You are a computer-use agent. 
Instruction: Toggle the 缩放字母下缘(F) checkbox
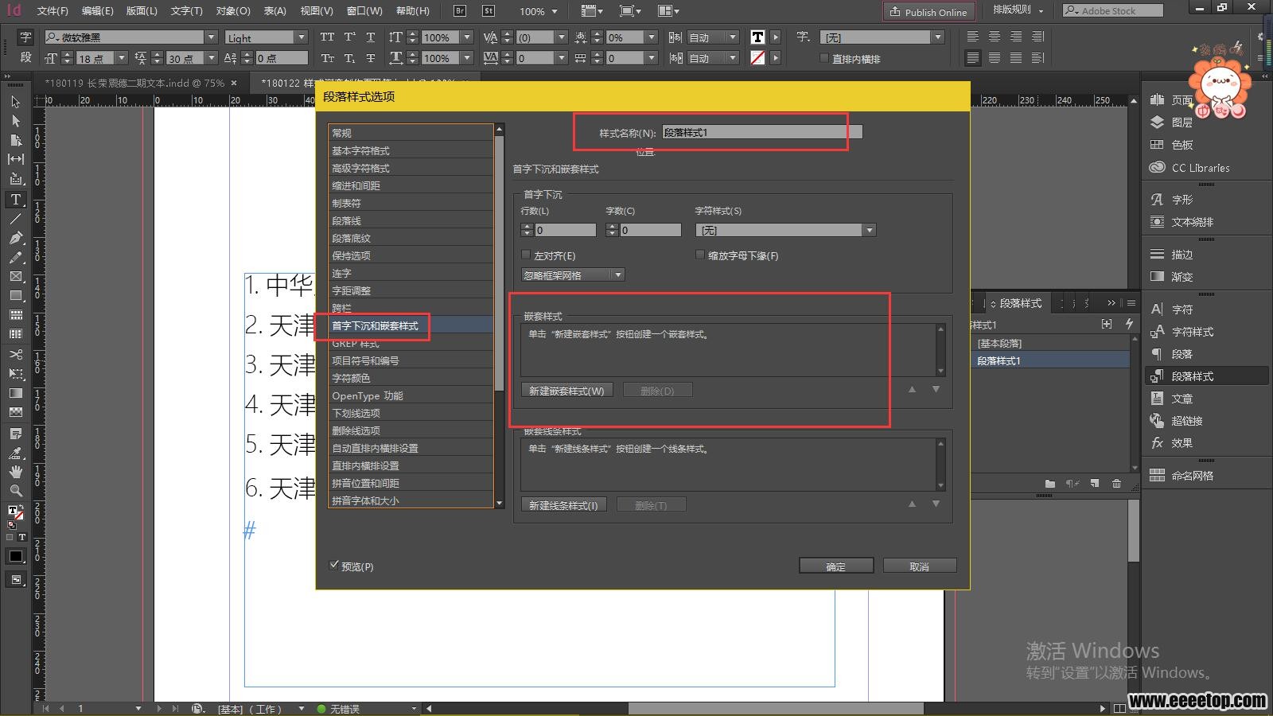click(x=700, y=255)
